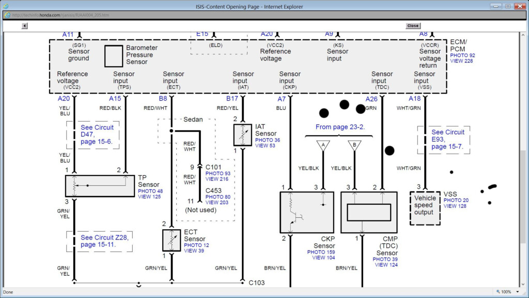
Task: Open ECM/PCM PHOTO 92 link
Action: tap(462, 55)
